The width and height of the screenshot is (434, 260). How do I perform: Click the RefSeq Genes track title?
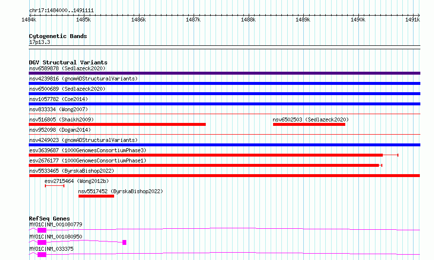point(49,219)
